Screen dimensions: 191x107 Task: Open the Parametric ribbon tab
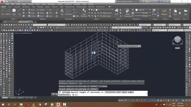click(x=26, y=7)
